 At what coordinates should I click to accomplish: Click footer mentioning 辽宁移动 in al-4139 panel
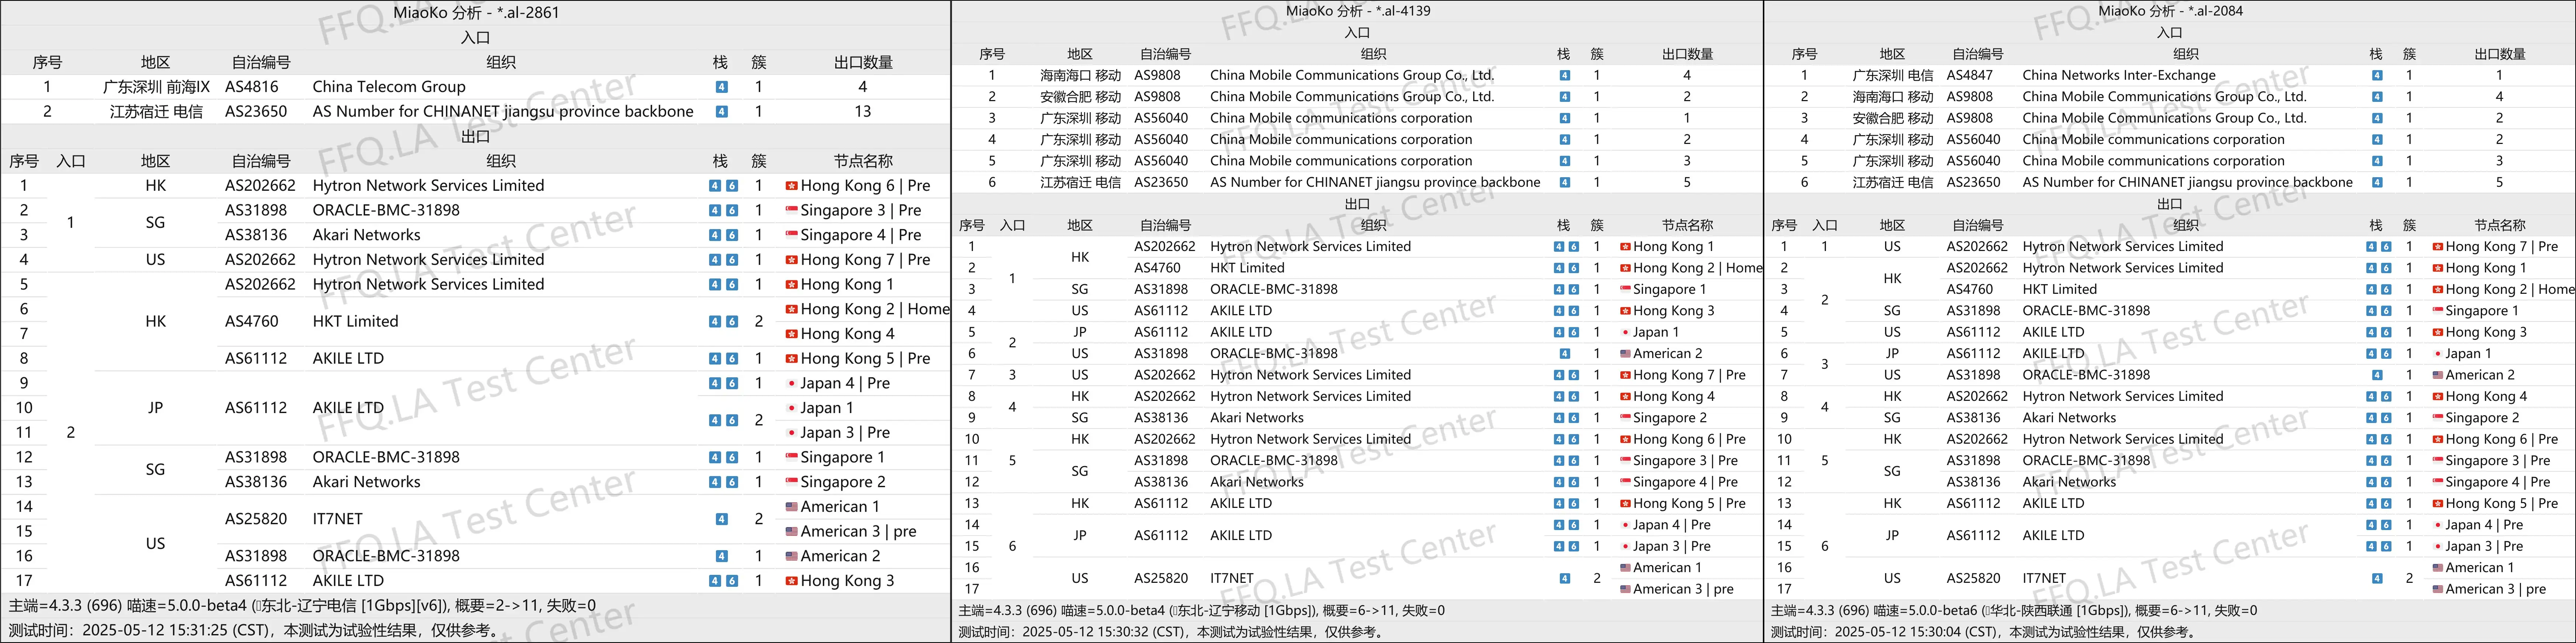1201,611
